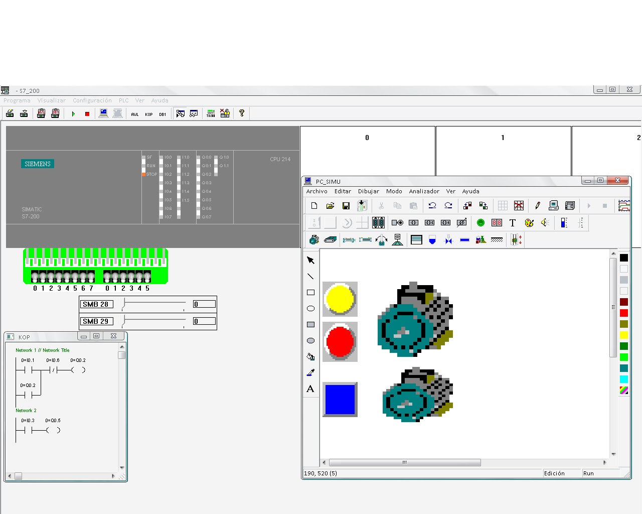Select the red 88 digital display tool
The width and height of the screenshot is (642, 514).
pyautogui.click(x=497, y=222)
